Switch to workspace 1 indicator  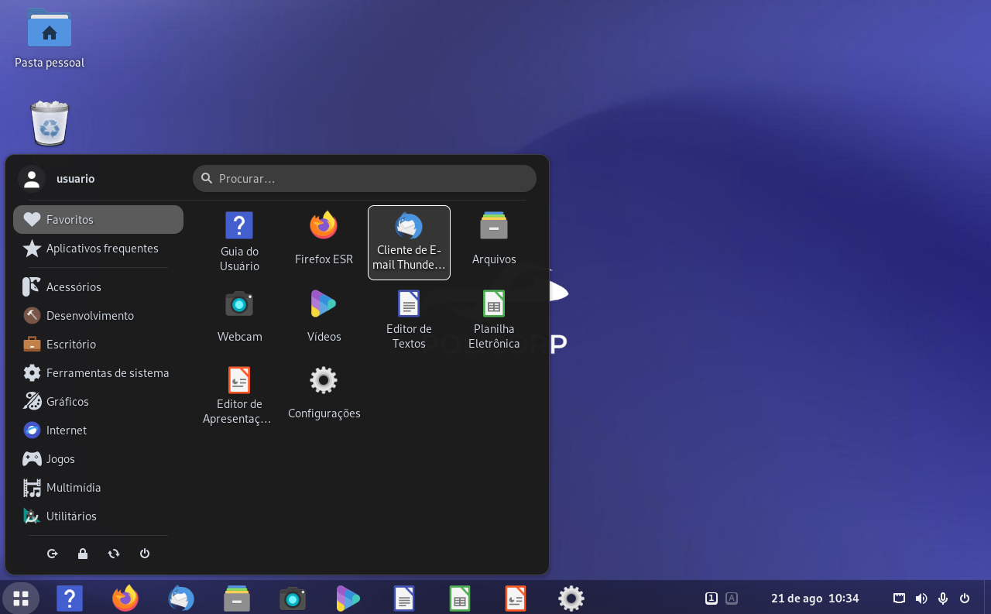[x=712, y=598]
